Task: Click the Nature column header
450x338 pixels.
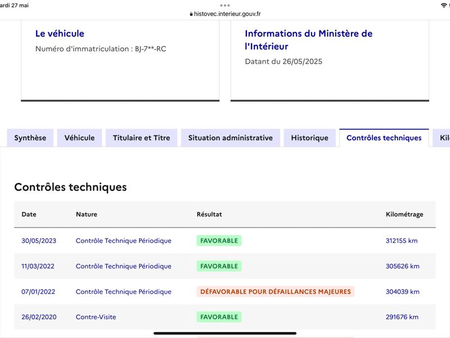Action: click(87, 215)
